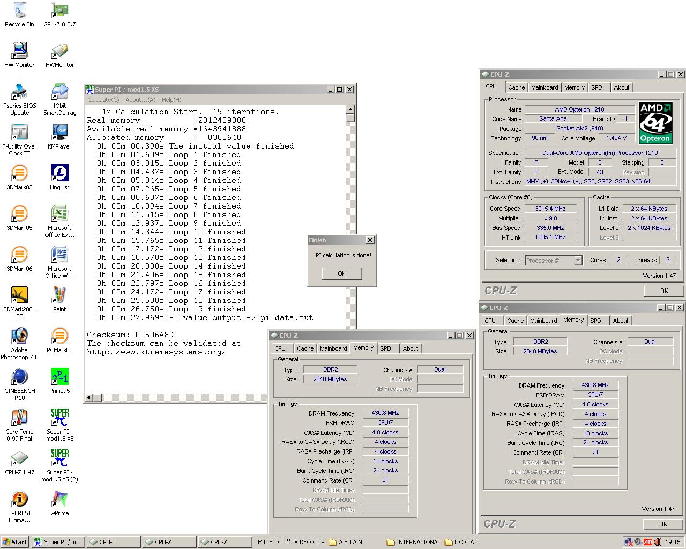Viewport: 686px width, 549px height.
Task: Open Prime95 desktop icon
Action: tap(59, 381)
